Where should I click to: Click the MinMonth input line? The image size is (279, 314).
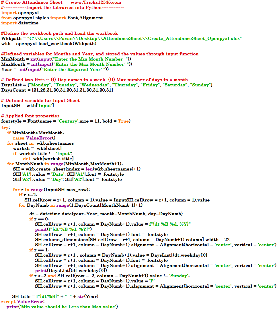point(66,59)
